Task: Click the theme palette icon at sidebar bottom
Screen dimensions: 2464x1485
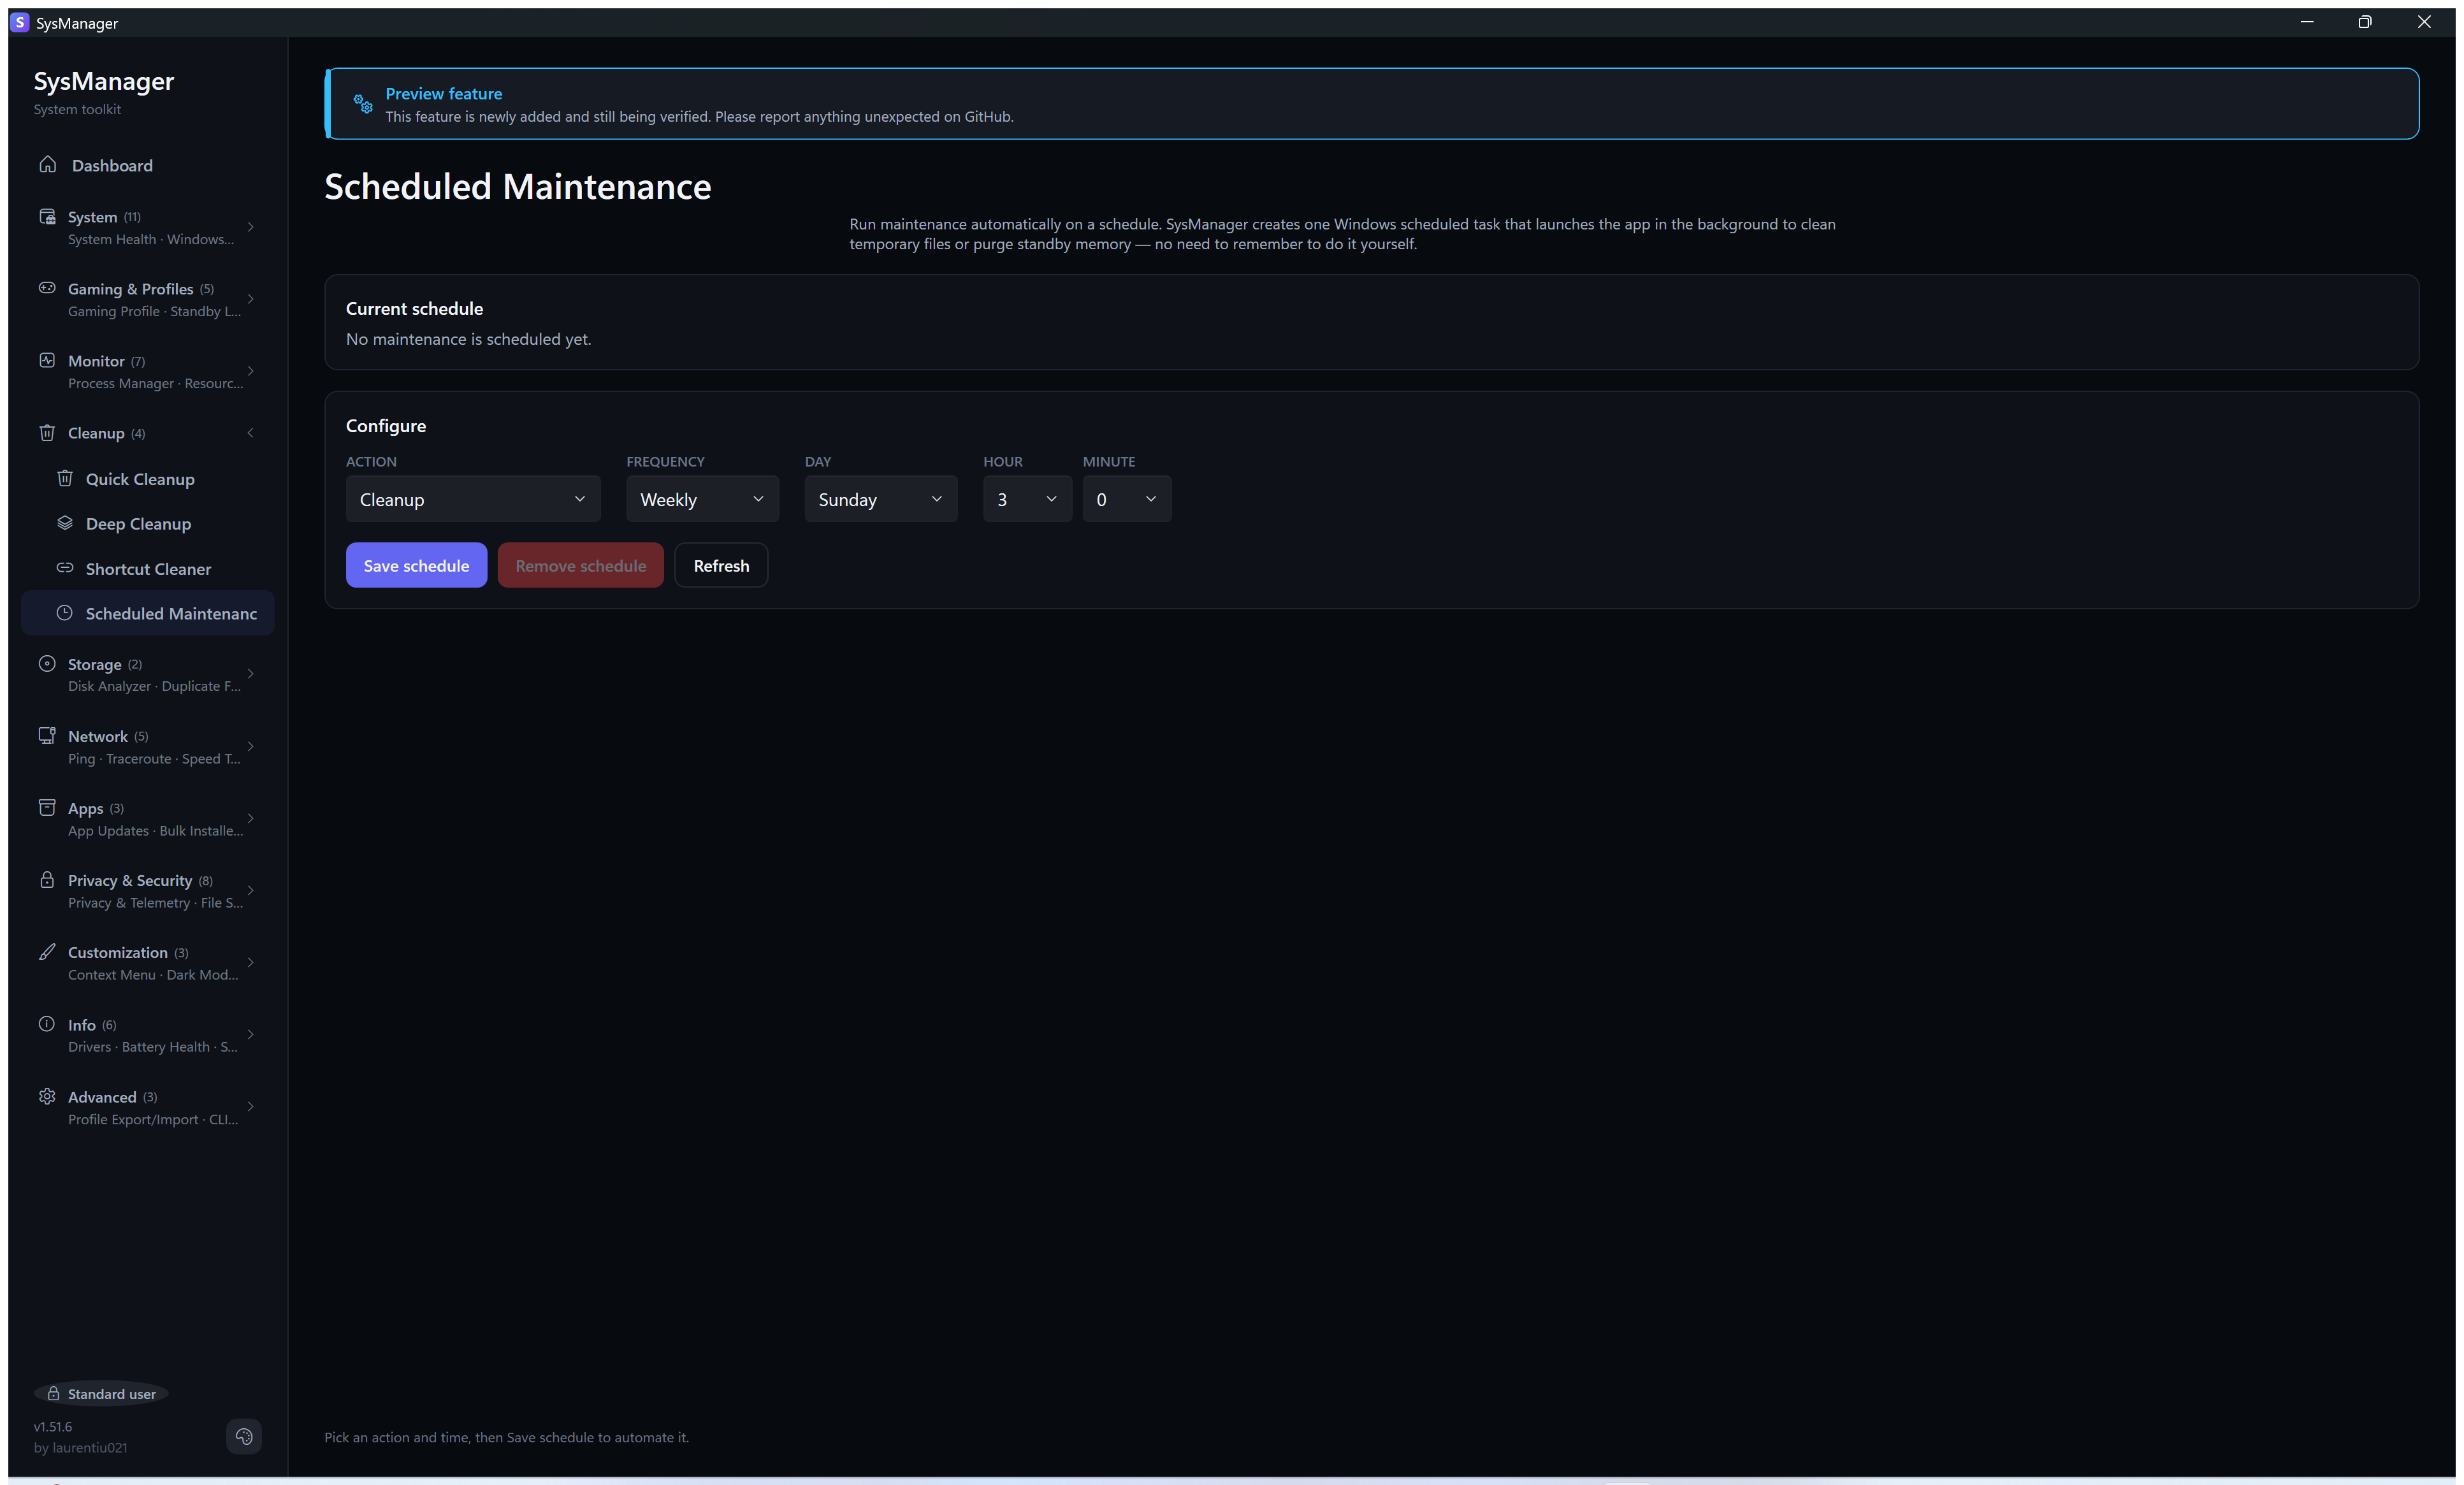Action: click(x=244, y=1437)
